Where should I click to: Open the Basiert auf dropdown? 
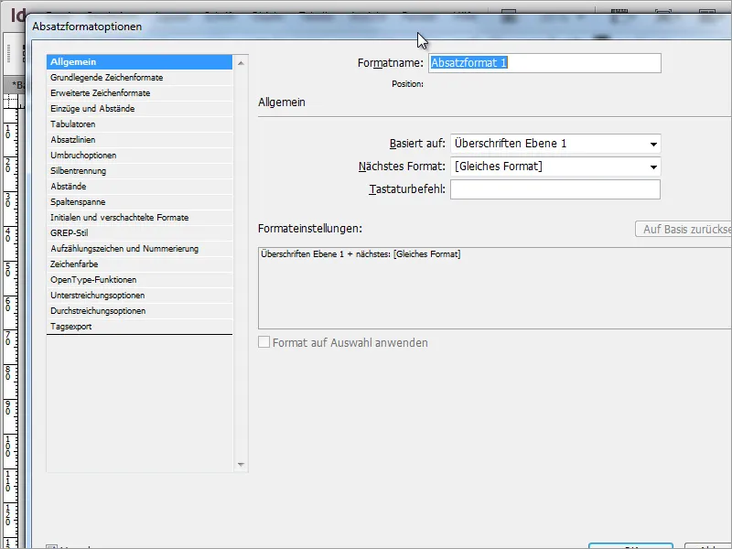[x=555, y=144]
